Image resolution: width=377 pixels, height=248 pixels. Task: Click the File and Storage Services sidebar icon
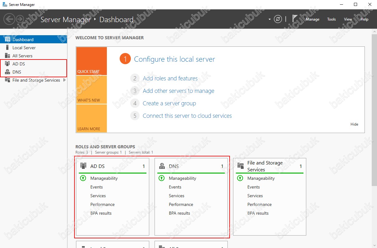7,80
